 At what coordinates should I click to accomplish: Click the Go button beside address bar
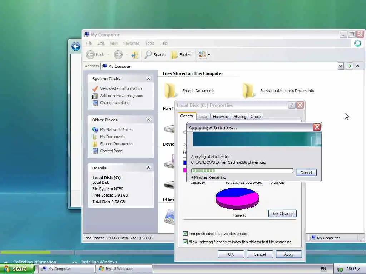tap(353, 66)
